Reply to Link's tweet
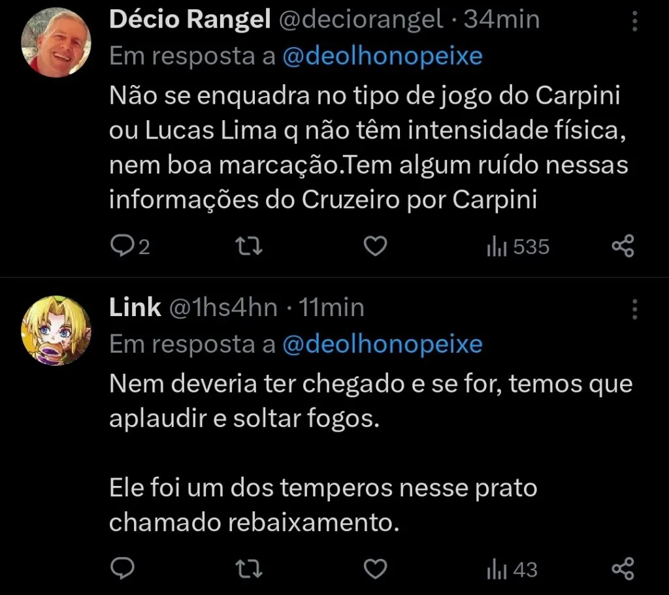The width and height of the screenshot is (669, 595). click(124, 569)
